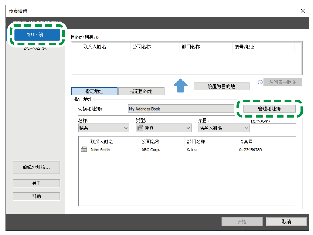Click the fax icon in the 类型 field
313x235 pixels.
point(140,128)
